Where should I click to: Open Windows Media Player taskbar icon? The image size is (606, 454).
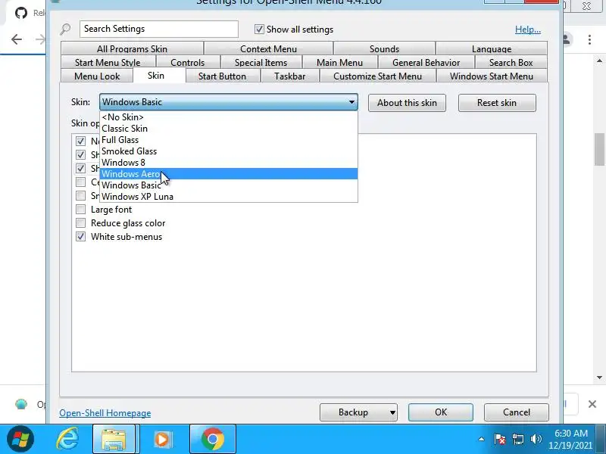(x=163, y=440)
